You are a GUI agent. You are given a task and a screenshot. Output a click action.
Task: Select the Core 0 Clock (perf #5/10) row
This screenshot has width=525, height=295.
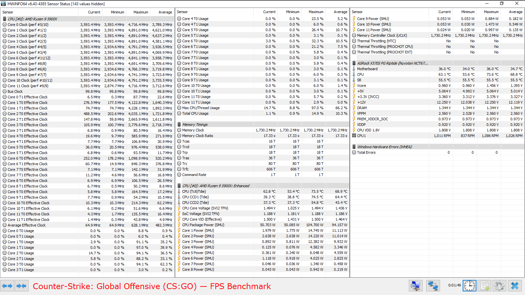87,25
